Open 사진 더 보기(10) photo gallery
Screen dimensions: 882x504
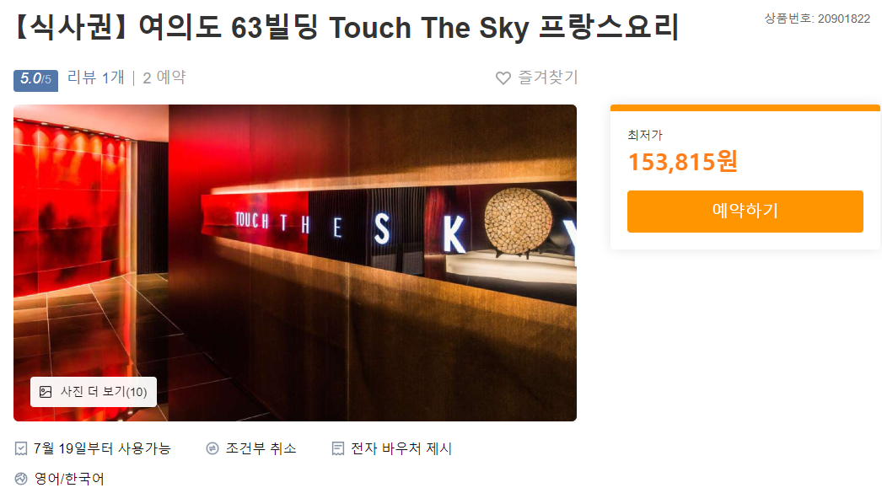[x=94, y=392]
